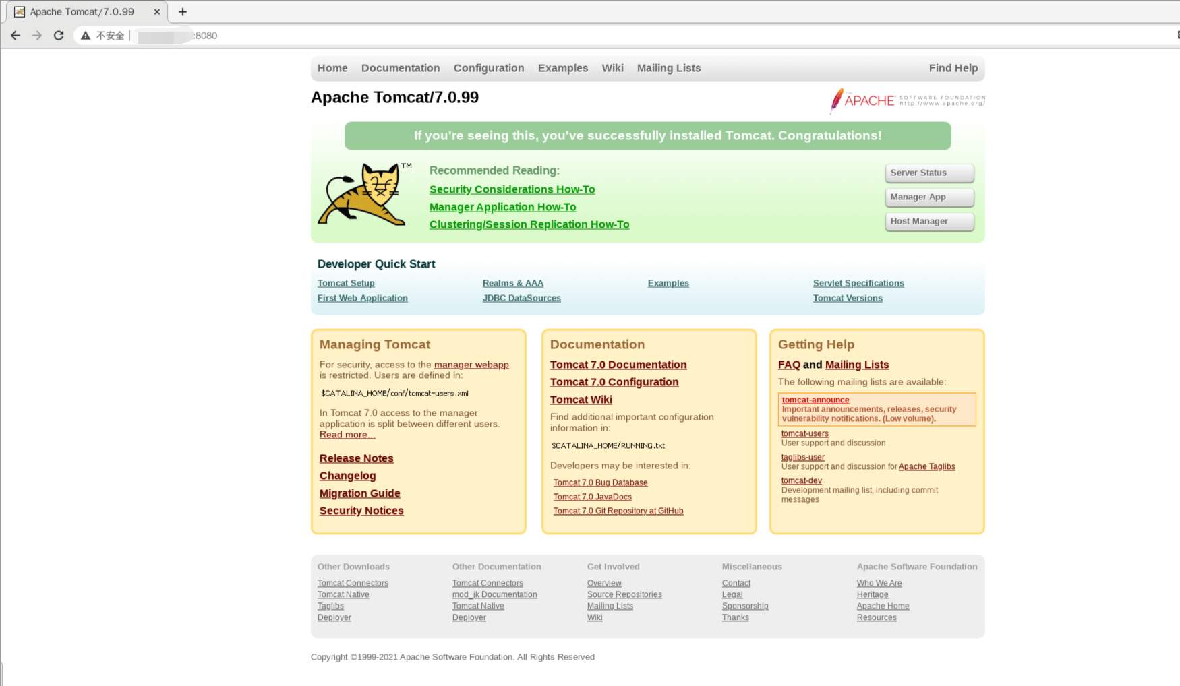Open Tomcat 7.0 Documentation link
Screen dimensions: 1180x686
tap(618, 365)
